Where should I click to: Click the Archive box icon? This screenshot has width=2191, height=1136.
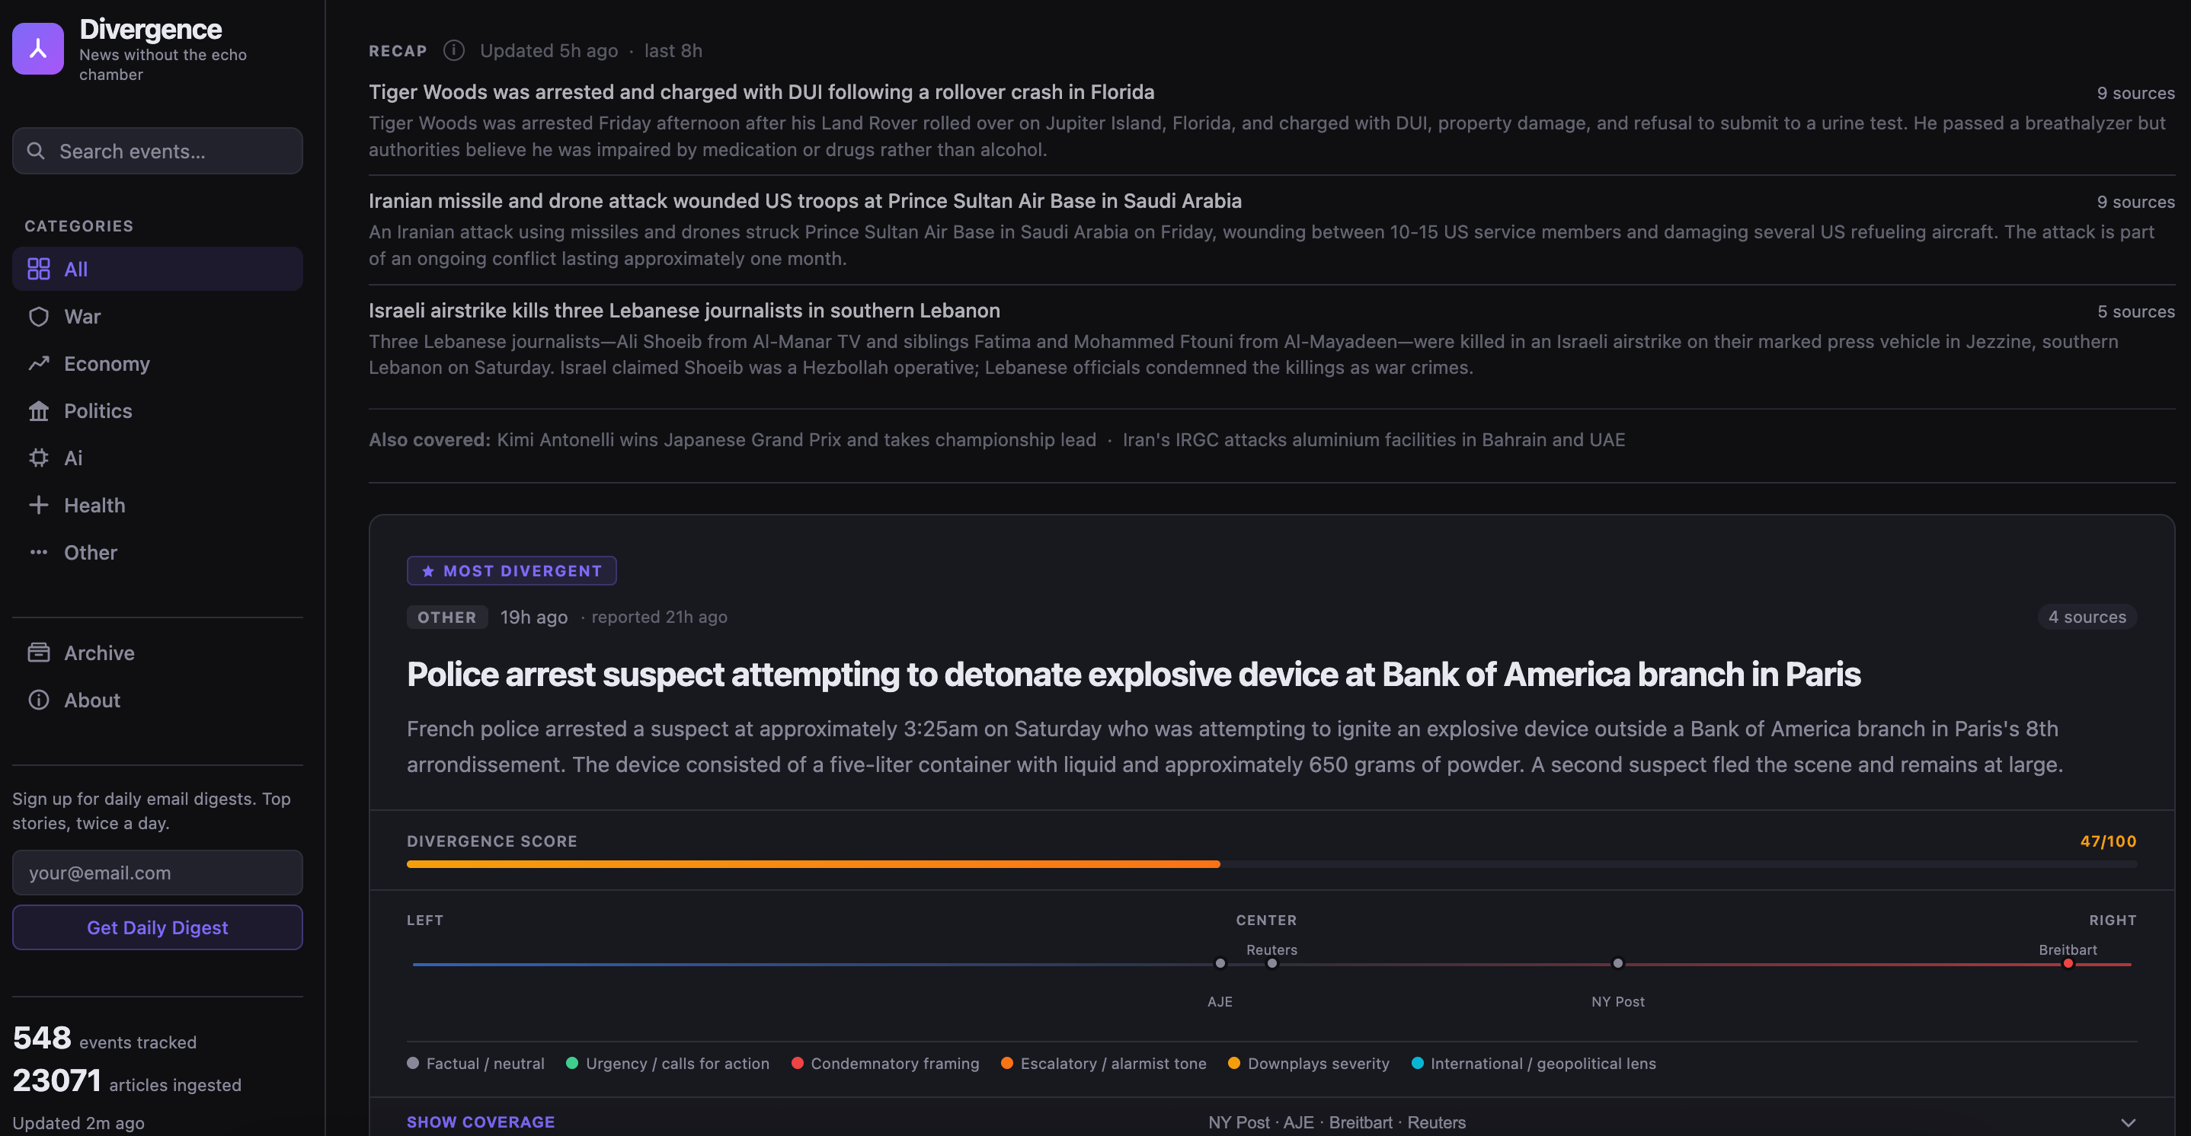[38, 653]
